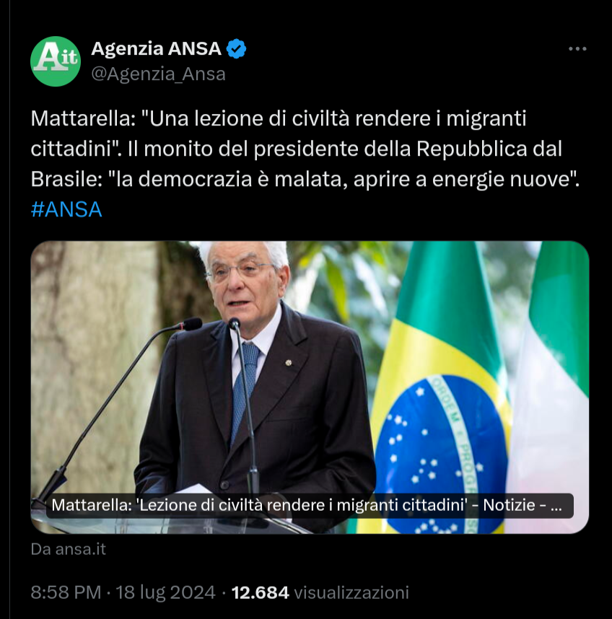Open the @Agenzia_Ansa handle
This screenshot has width=612, height=619.
tap(158, 74)
